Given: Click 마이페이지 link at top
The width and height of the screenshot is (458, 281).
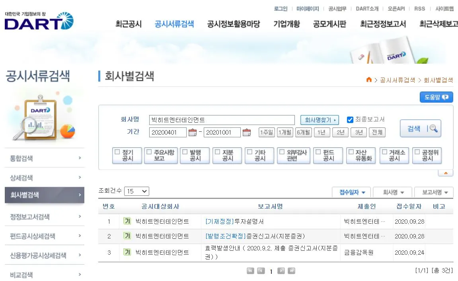Looking at the screenshot, I should click(x=308, y=9).
